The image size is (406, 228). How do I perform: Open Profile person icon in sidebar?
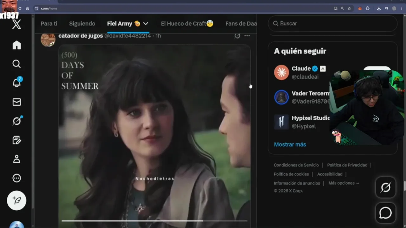pyautogui.click(x=16, y=159)
